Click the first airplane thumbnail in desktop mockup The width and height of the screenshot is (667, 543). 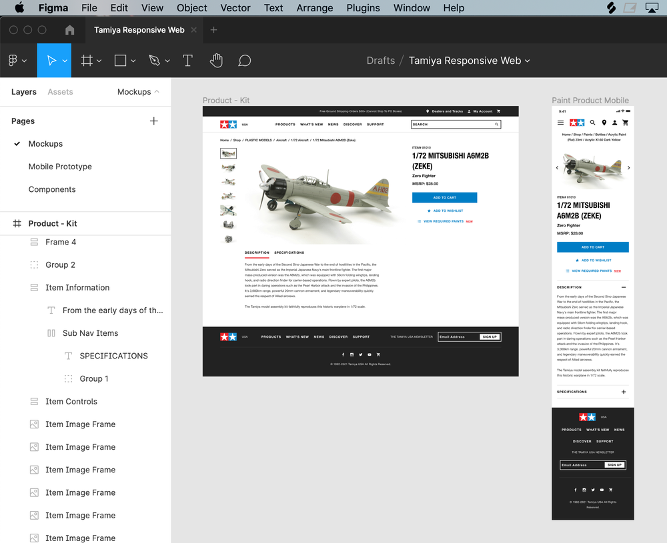click(x=228, y=153)
